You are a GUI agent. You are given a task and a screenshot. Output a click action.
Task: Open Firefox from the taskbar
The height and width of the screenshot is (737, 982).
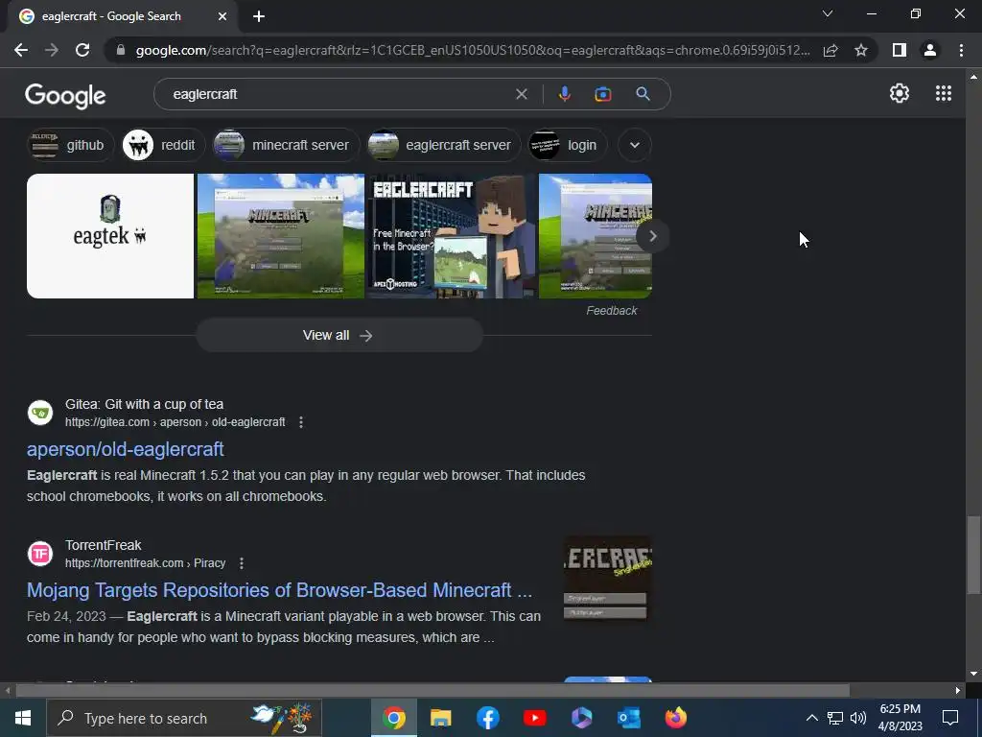pos(676,718)
